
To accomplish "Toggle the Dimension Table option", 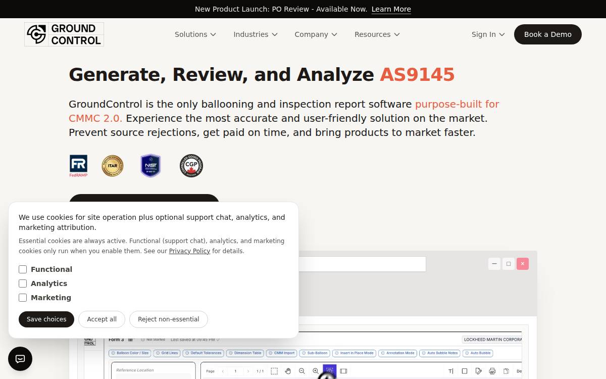I will [245, 353].
